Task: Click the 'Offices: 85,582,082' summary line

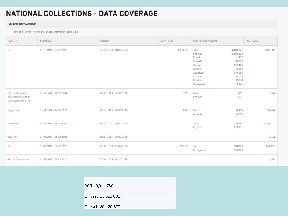Action: (102, 196)
